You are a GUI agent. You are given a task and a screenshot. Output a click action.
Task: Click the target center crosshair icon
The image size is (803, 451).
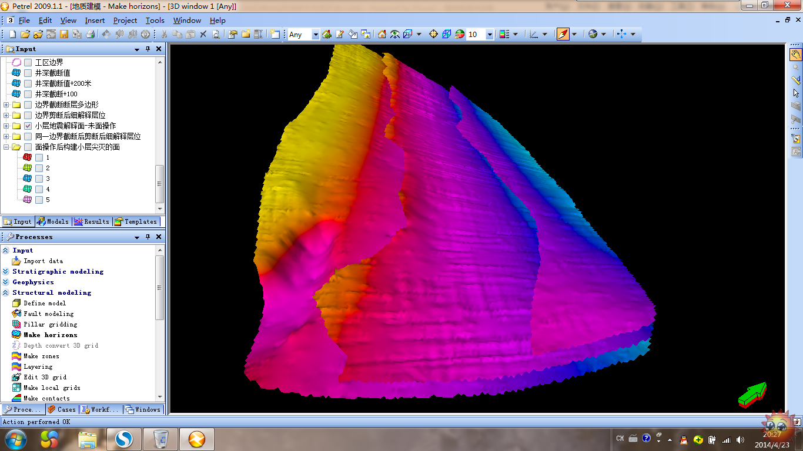[434, 34]
